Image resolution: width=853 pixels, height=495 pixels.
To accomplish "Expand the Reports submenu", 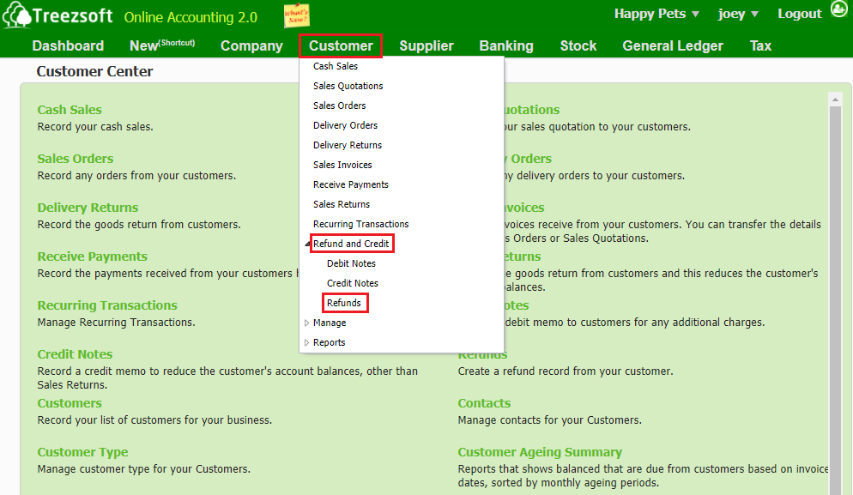I will click(x=308, y=343).
